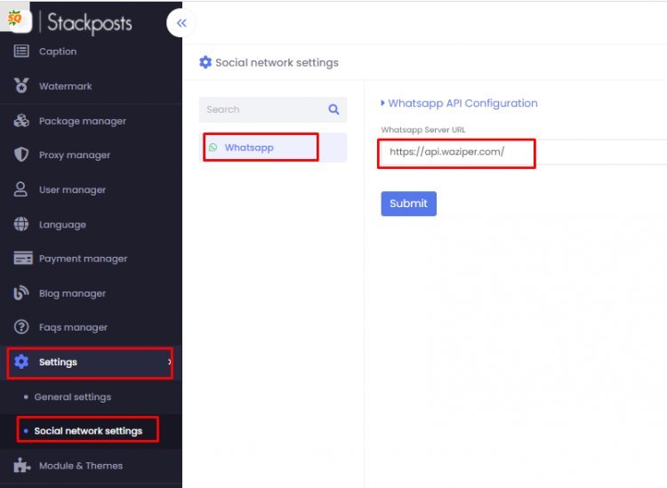This screenshot has width=667, height=488.
Task: Collapse sidebar with double-chevron button
Action: click(x=181, y=23)
